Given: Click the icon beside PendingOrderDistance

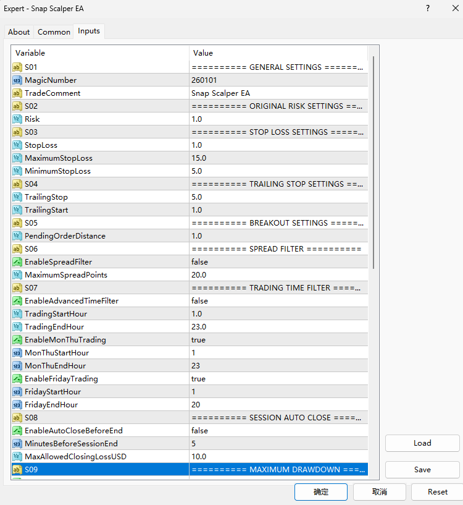Looking at the screenshot, I should pyautogui.click(x=17, y=236).
